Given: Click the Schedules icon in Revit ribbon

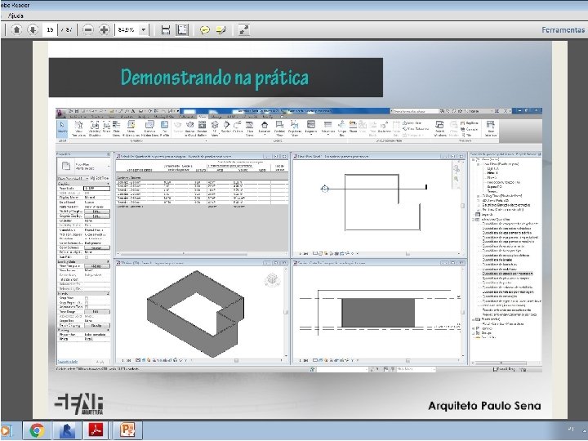Looking at the screenshot, I should (327, 127).
